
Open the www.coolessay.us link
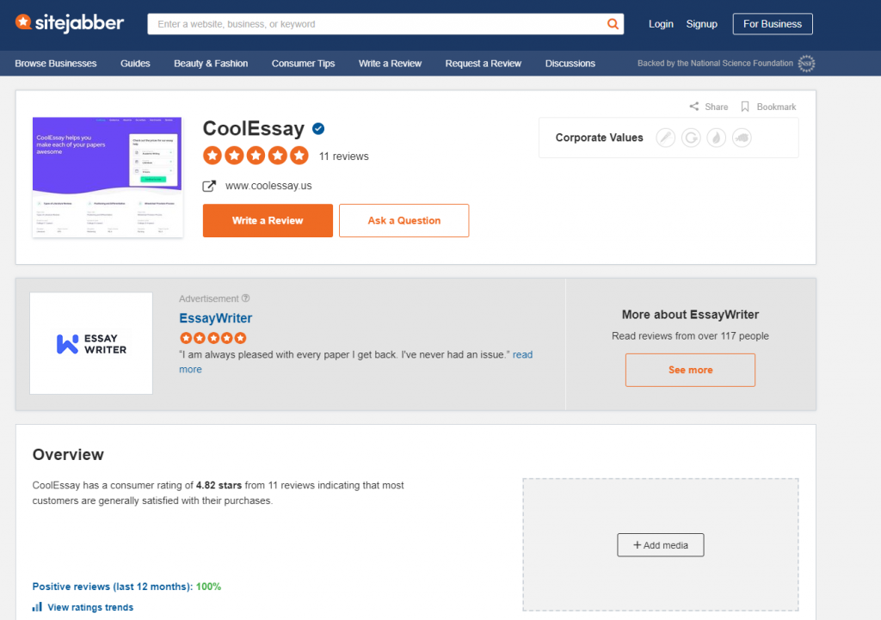point(268,186)
